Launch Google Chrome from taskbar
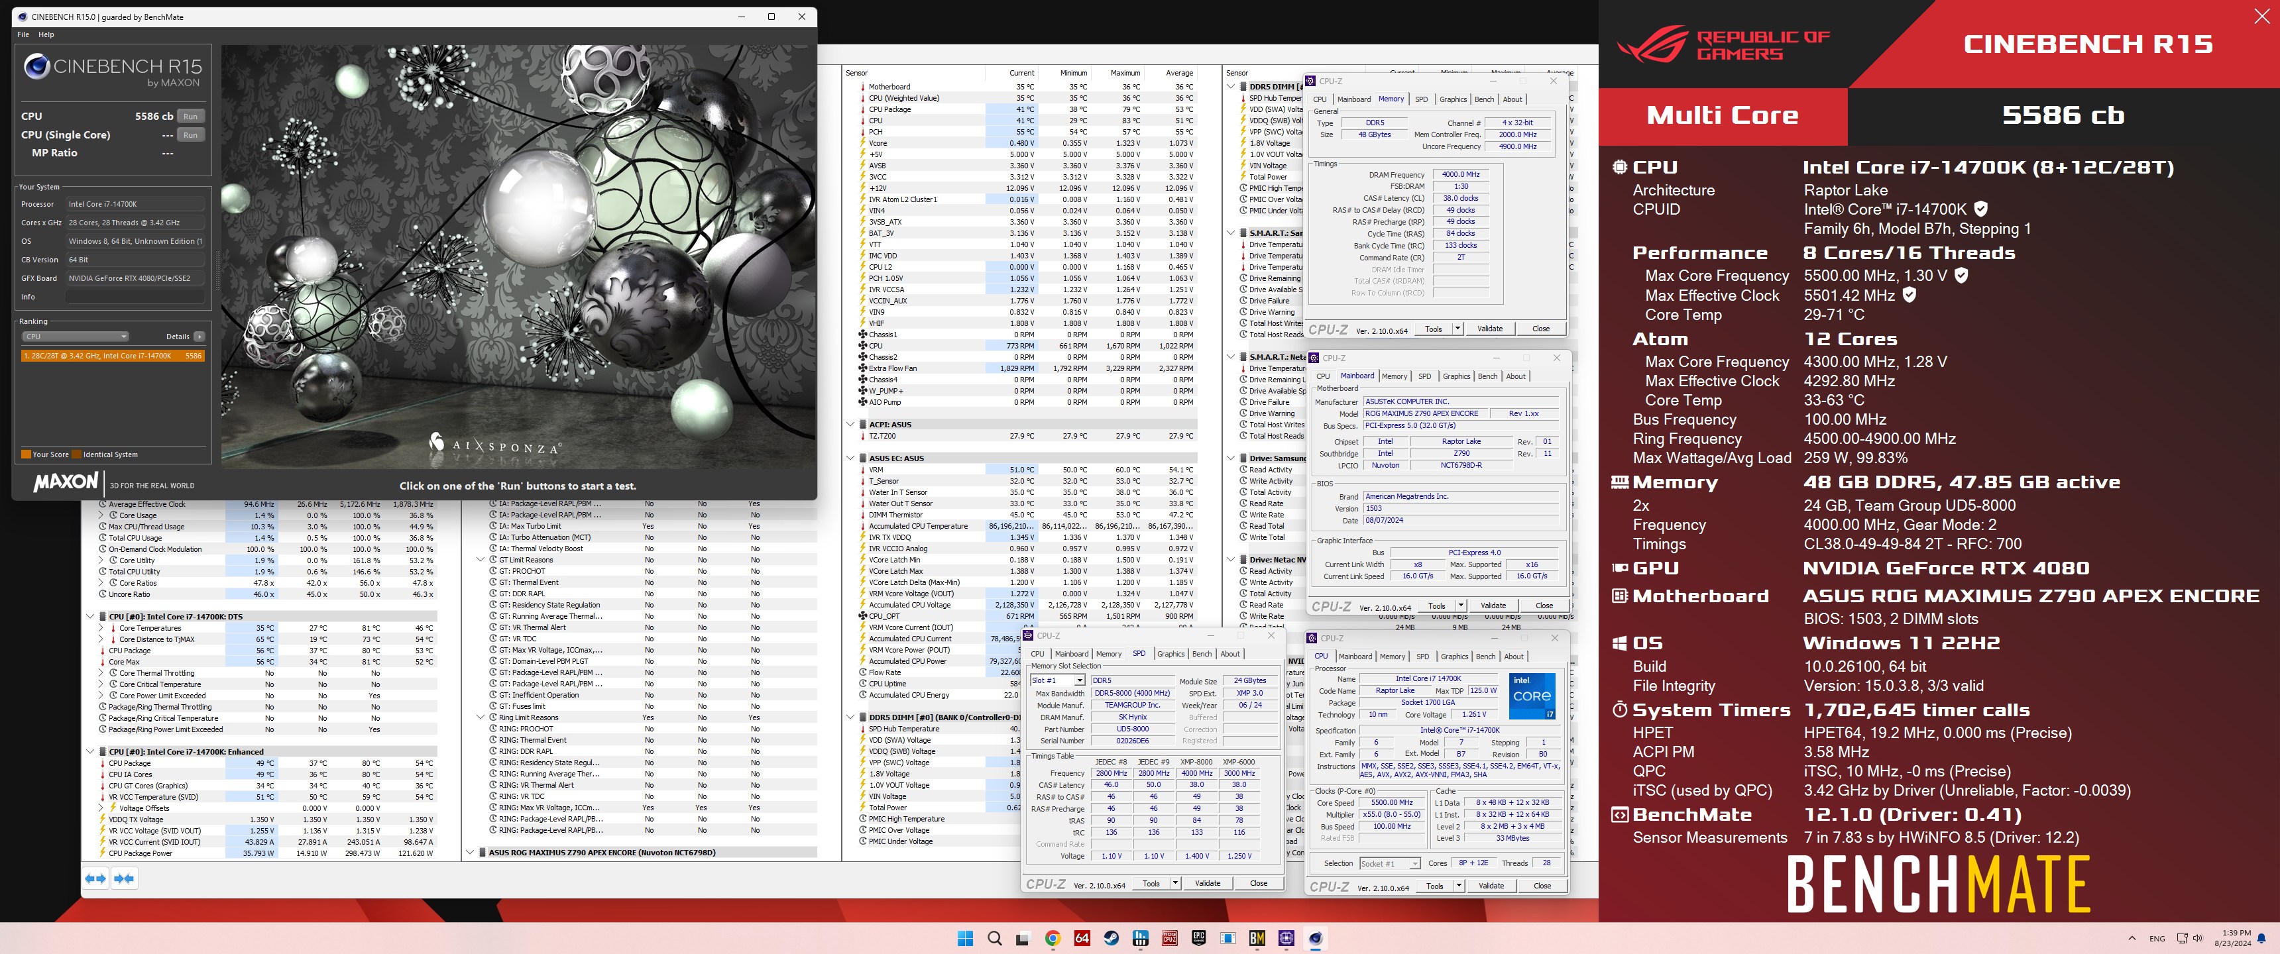The width and height of the screenshot is (2280, 954). pos(1053,938)
